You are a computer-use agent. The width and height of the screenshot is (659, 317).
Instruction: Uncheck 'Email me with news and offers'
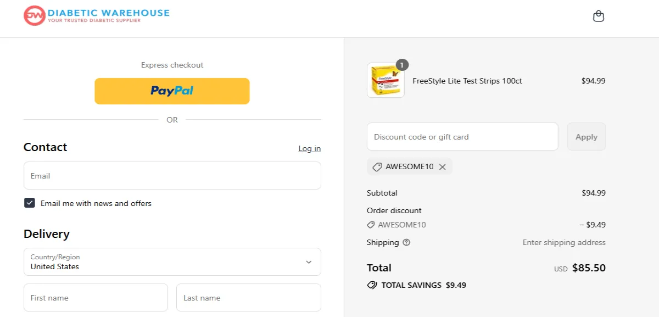tap(29, 203)
